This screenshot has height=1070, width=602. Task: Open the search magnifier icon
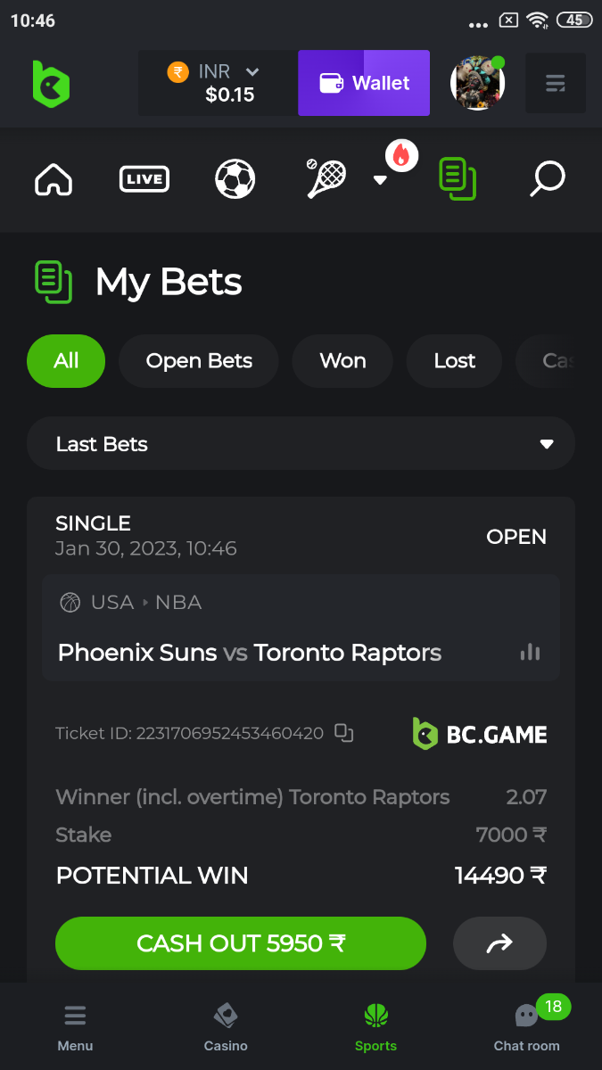pos(547,179)
